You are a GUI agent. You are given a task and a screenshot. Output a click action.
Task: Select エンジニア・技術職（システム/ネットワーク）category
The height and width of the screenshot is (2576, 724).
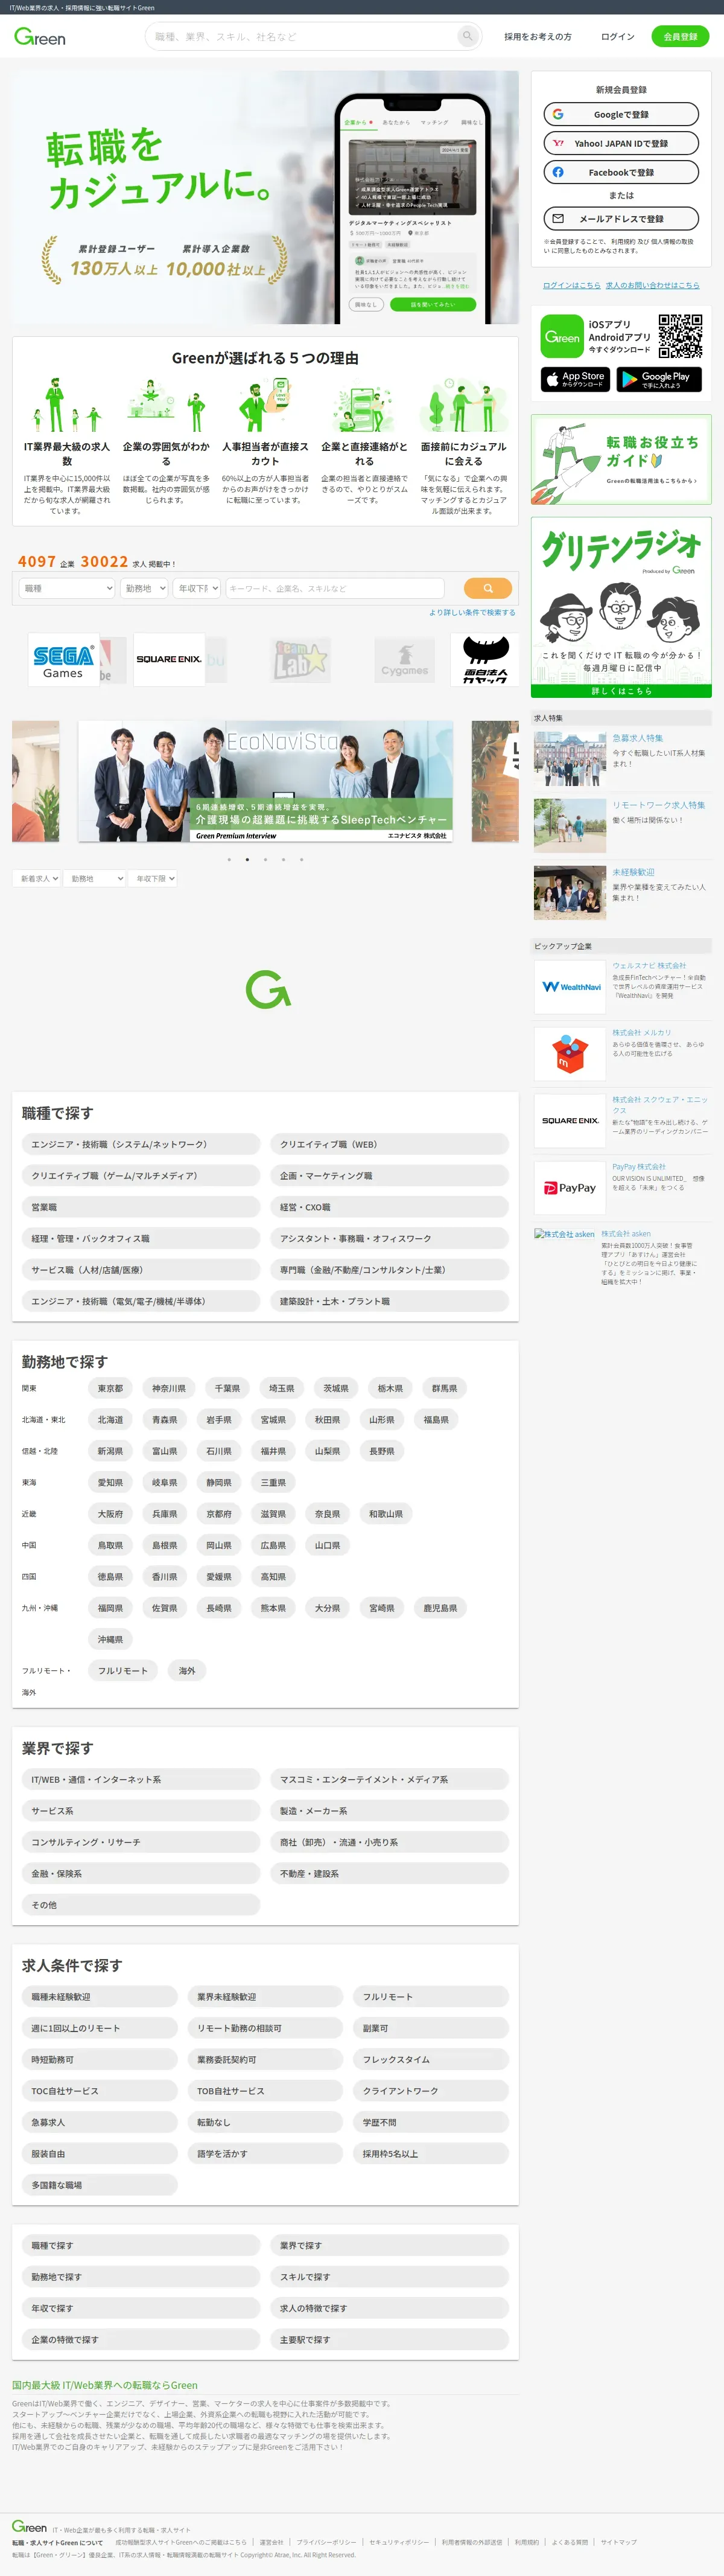point(141,1144)
